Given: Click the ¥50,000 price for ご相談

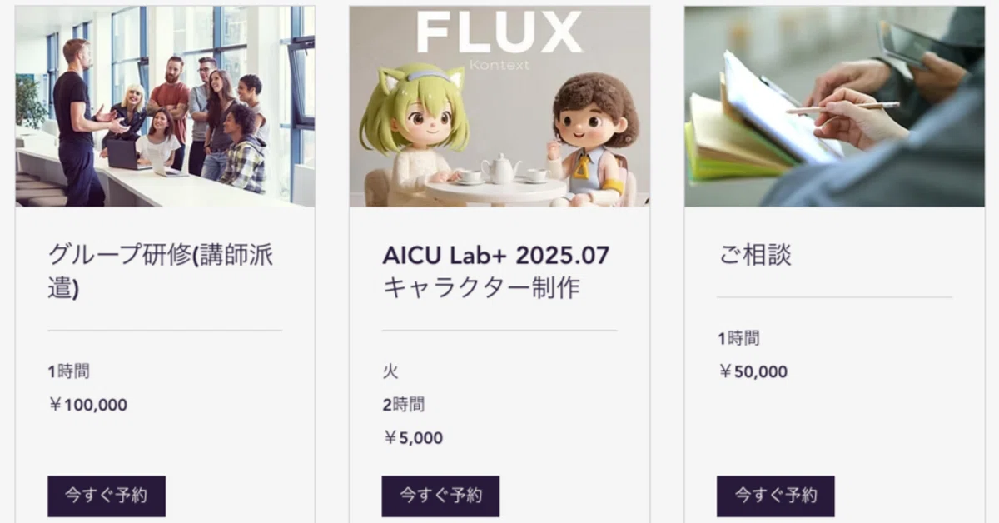Looking at the screenshot, I should (x=753, y=372).
